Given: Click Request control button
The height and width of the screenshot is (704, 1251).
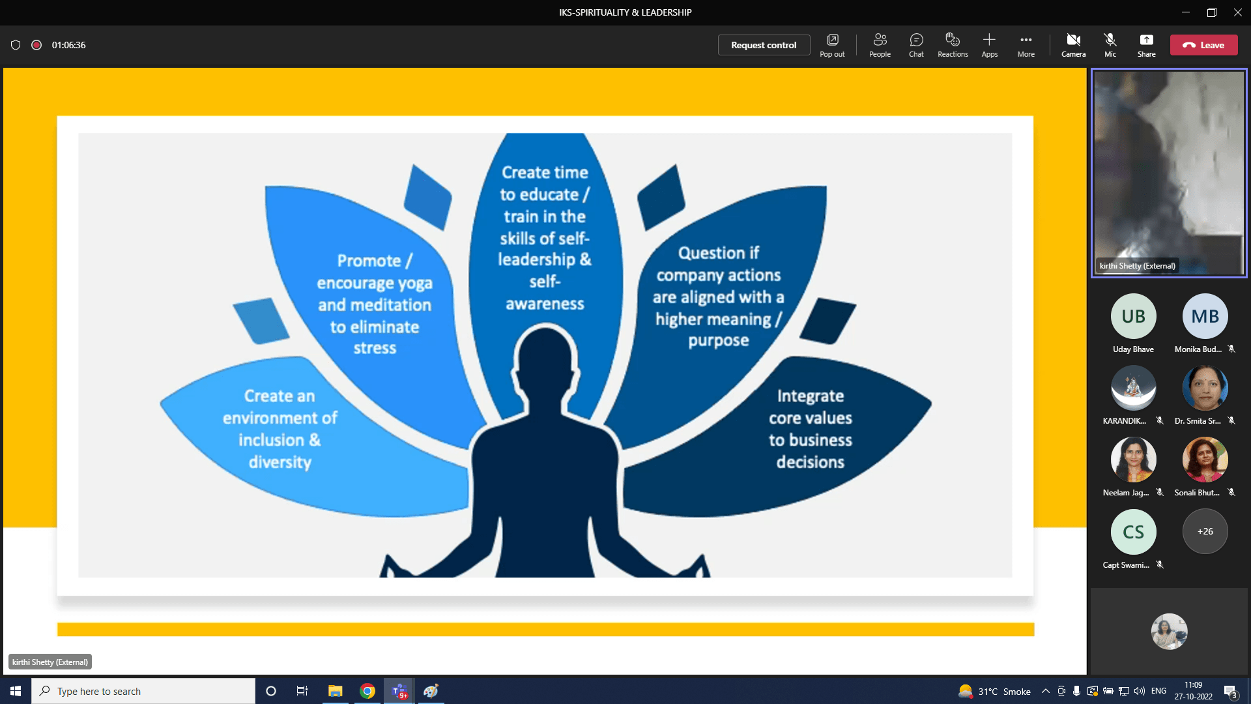Looking at the screenshot, I should pyautogui.click(x=764, y=45).
